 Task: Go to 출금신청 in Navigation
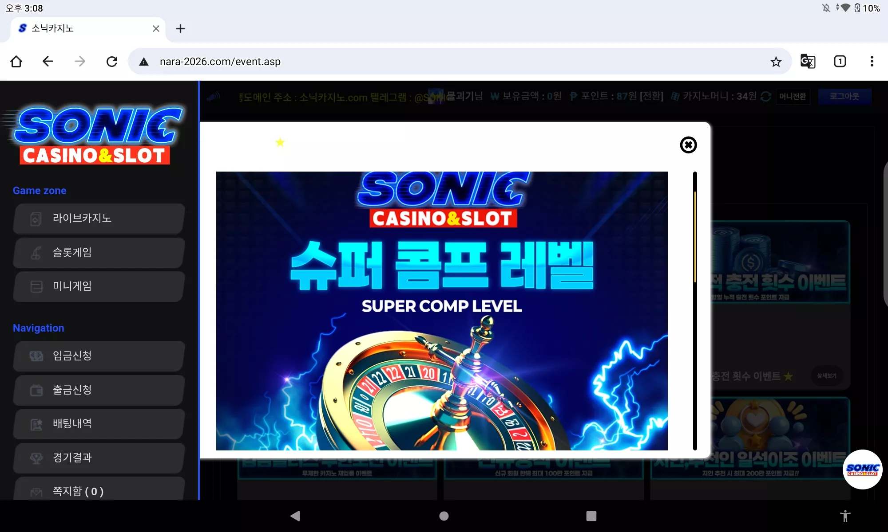(x=99, y=390)
